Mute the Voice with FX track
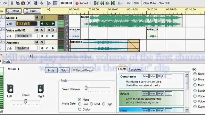Viewport: 205px width, 115px height. (37, 30)
